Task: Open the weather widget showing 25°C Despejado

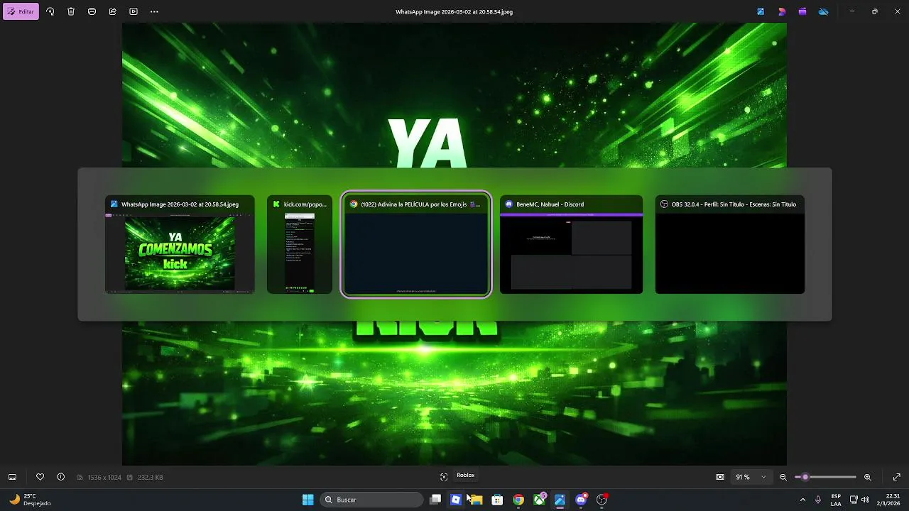Action: point(30,500)
